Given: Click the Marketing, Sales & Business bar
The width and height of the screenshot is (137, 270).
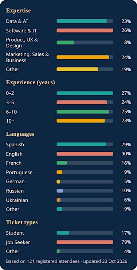Looking at the screenshot, I should [x=85, y=57].
